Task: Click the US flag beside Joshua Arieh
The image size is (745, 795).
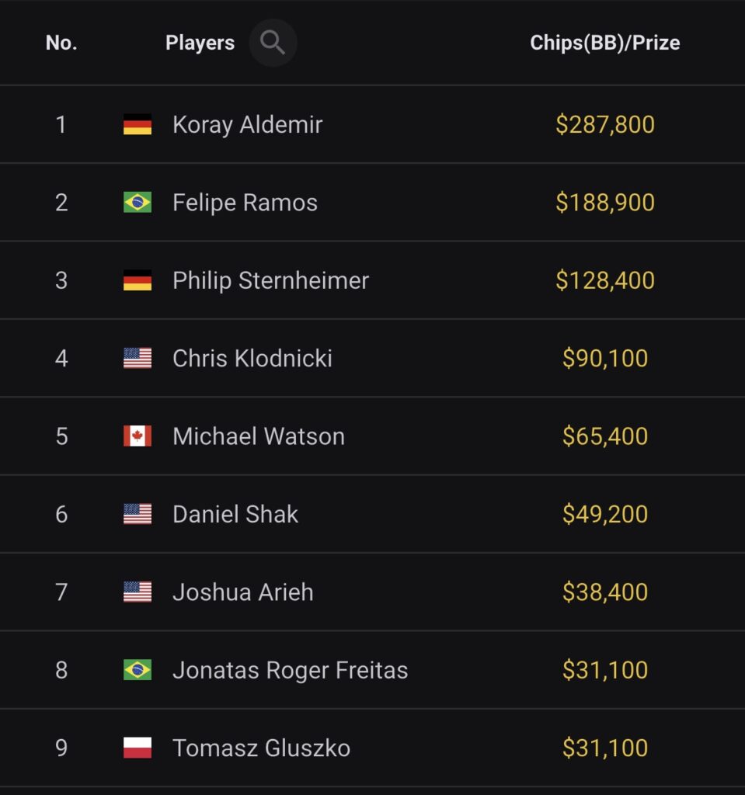Action: (x=138, y=592)
